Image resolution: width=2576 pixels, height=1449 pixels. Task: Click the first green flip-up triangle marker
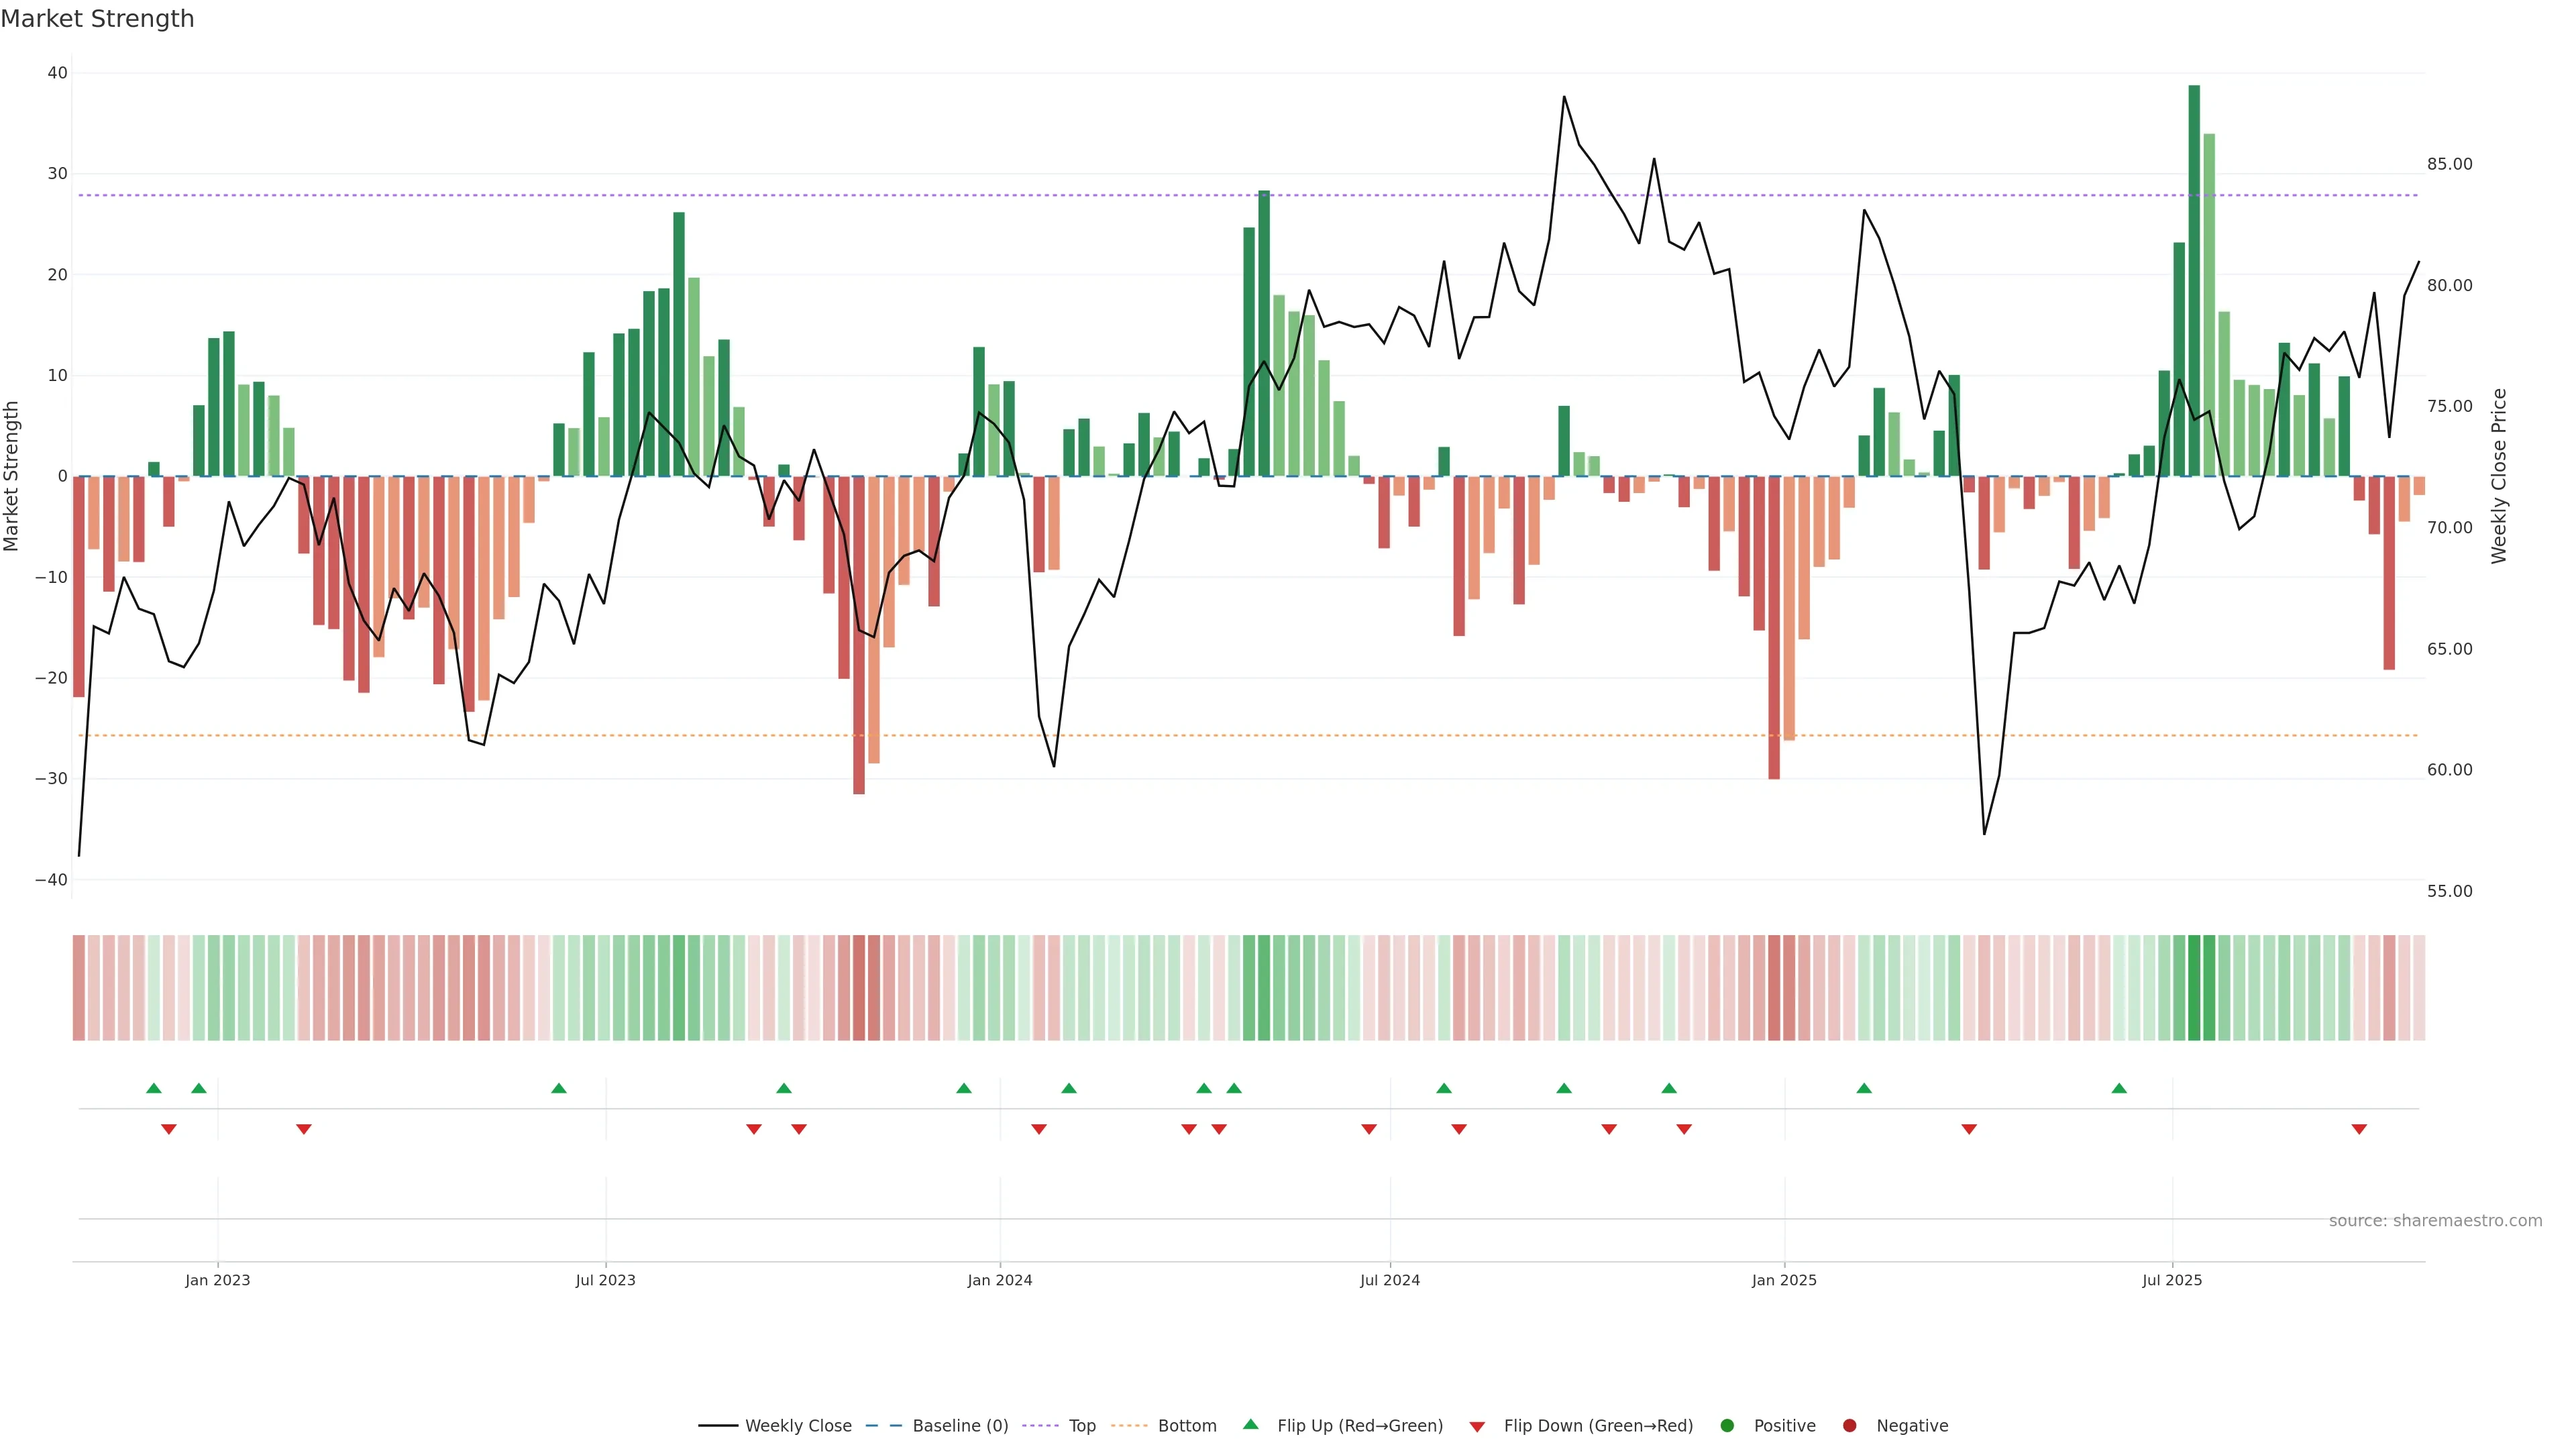[x=153, y=1088]
